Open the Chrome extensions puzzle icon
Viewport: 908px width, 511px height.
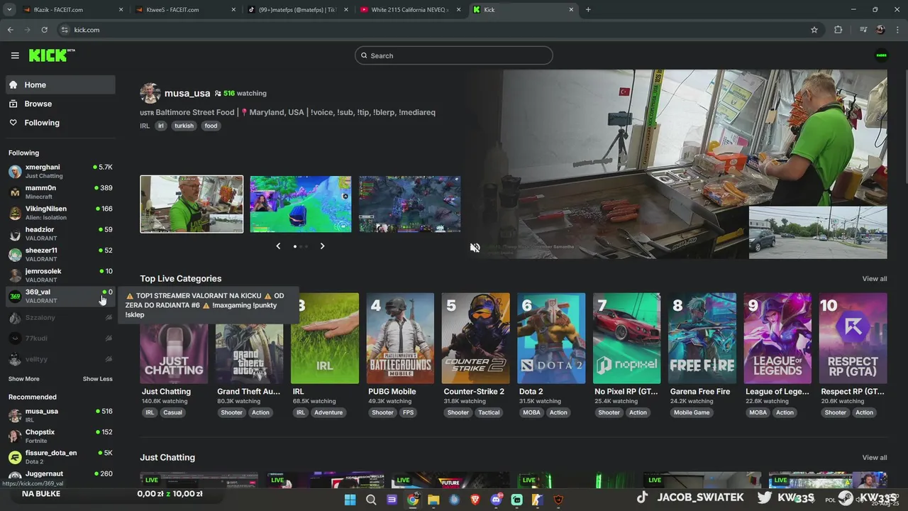pos(838,30)
